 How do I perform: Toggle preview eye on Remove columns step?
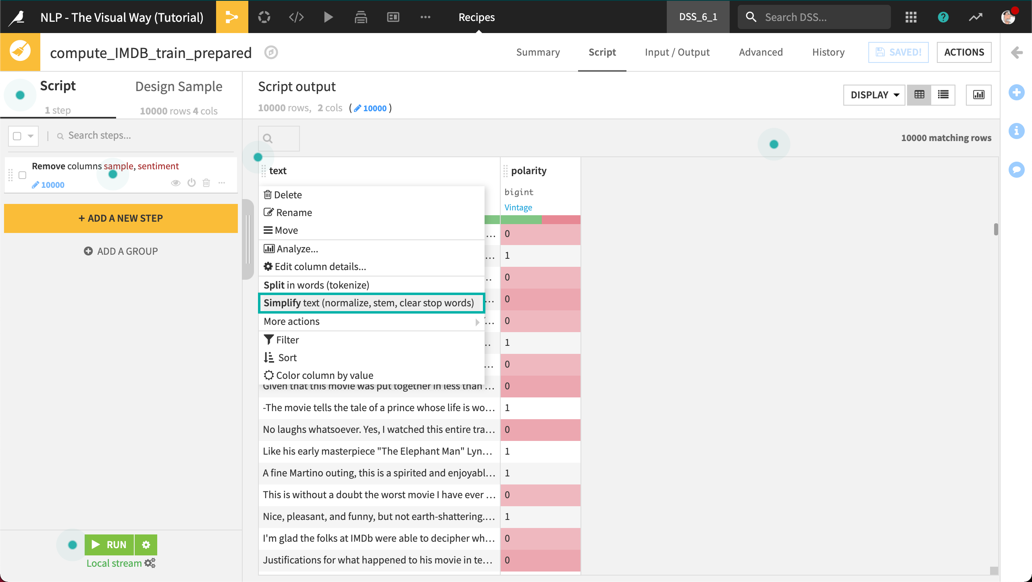pyautogui.click(x=175, y=183)
